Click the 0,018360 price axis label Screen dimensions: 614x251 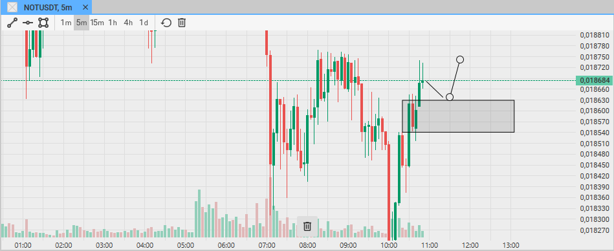click(595, 197)
